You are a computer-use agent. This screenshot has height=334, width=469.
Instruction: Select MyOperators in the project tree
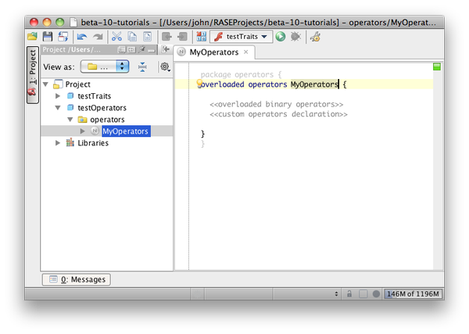[125, 131]
